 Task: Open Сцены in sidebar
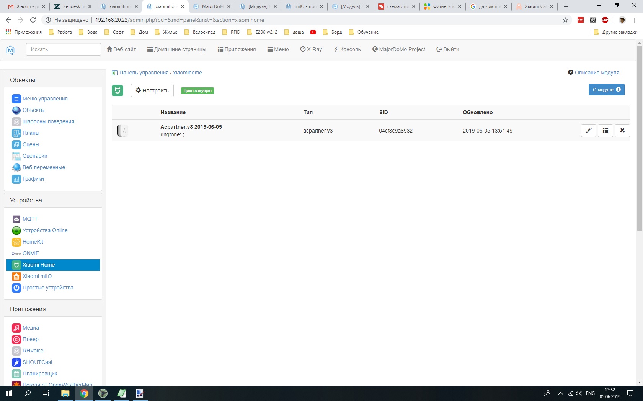31,144
